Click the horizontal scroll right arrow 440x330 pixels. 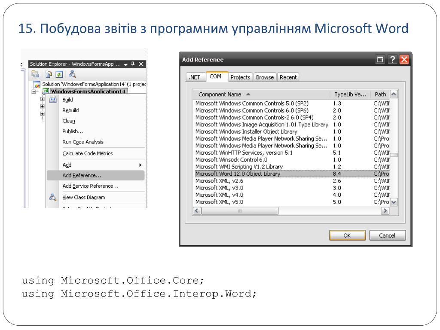tap(385, 211)
